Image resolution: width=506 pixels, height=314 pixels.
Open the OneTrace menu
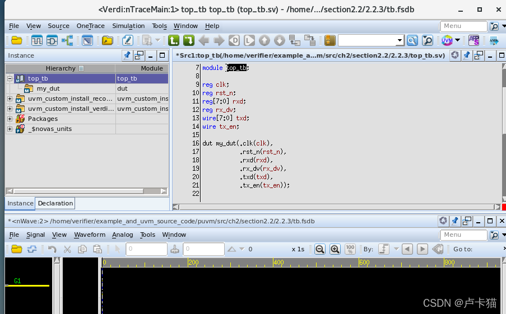coord(91,26)
